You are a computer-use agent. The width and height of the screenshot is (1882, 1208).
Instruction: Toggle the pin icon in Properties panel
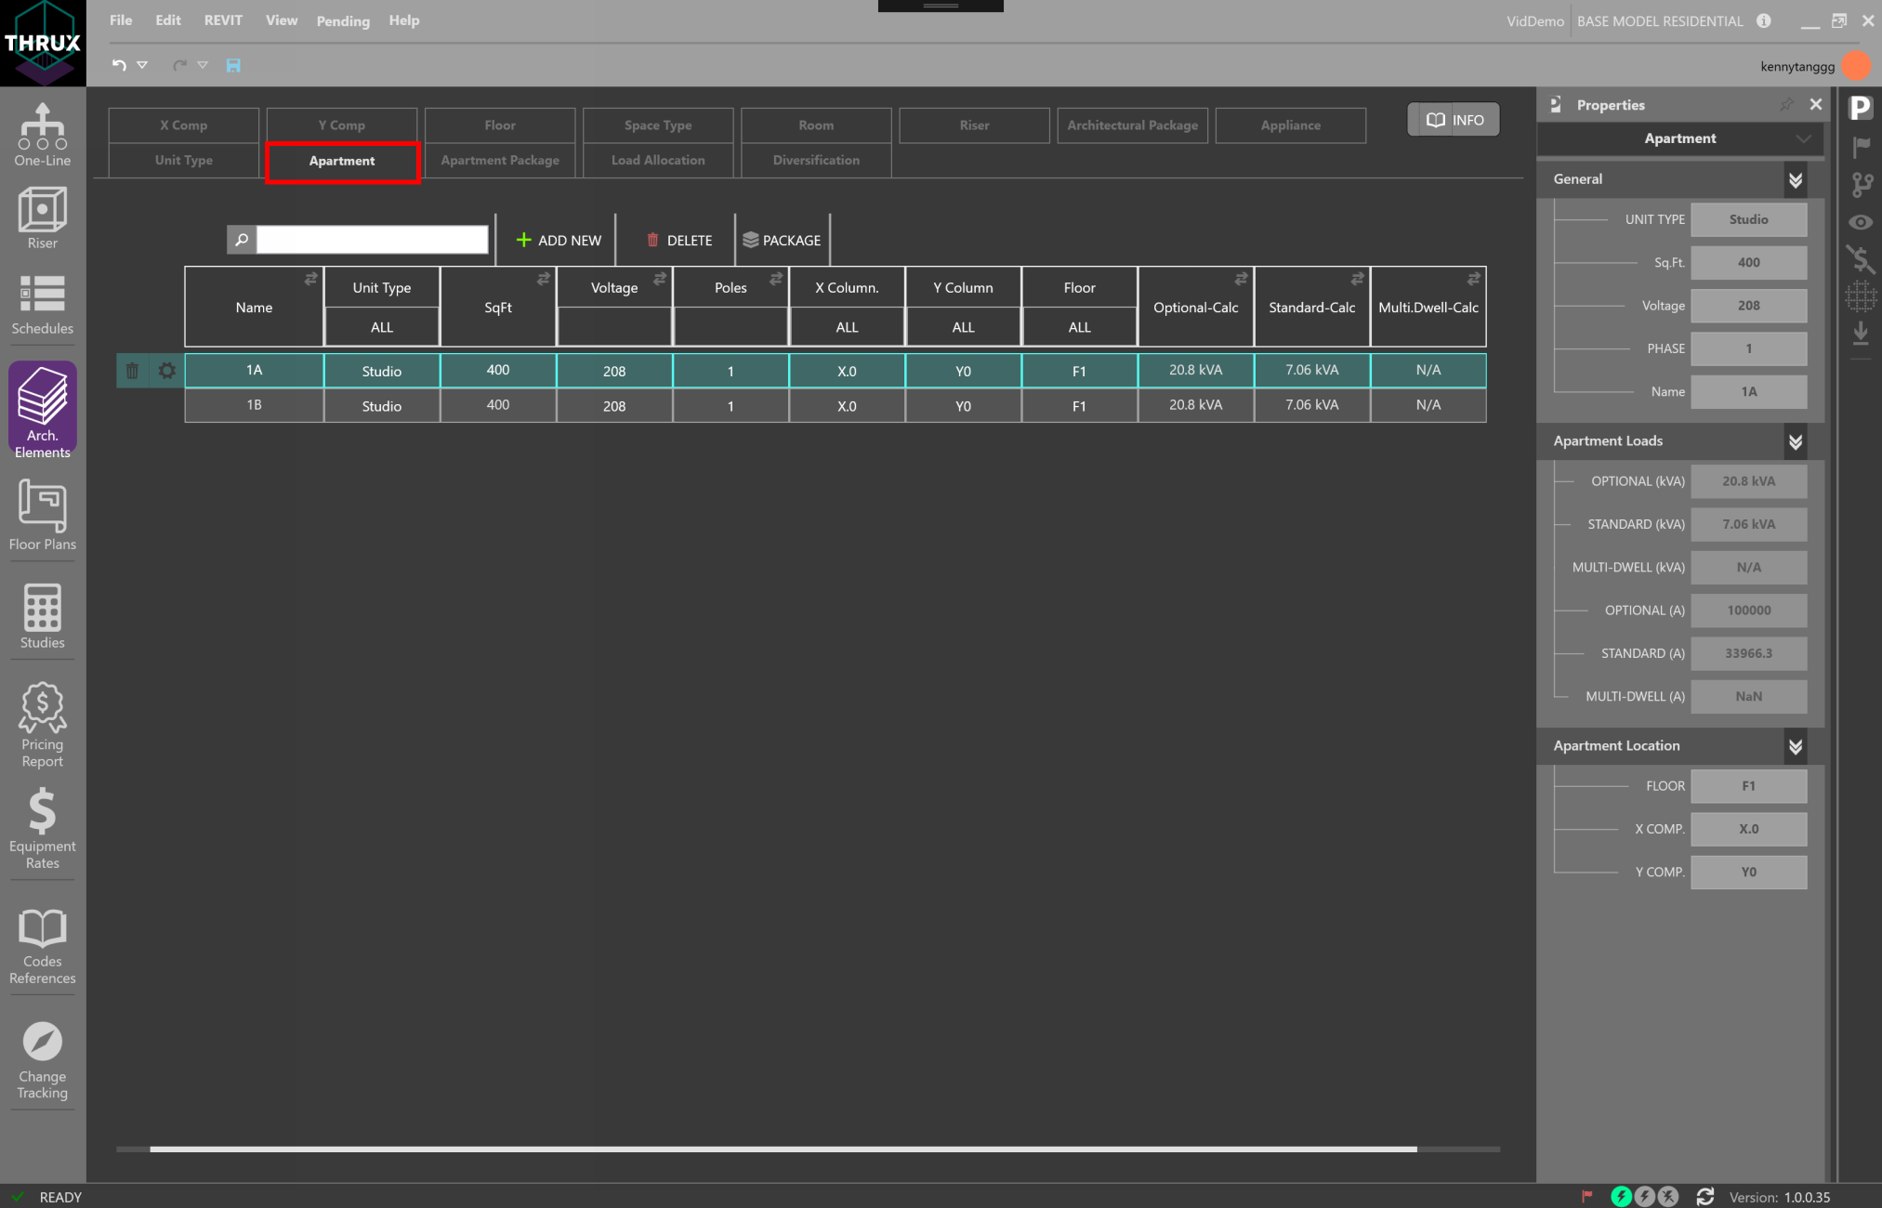pyautogui.click(x=1785, y=105)
